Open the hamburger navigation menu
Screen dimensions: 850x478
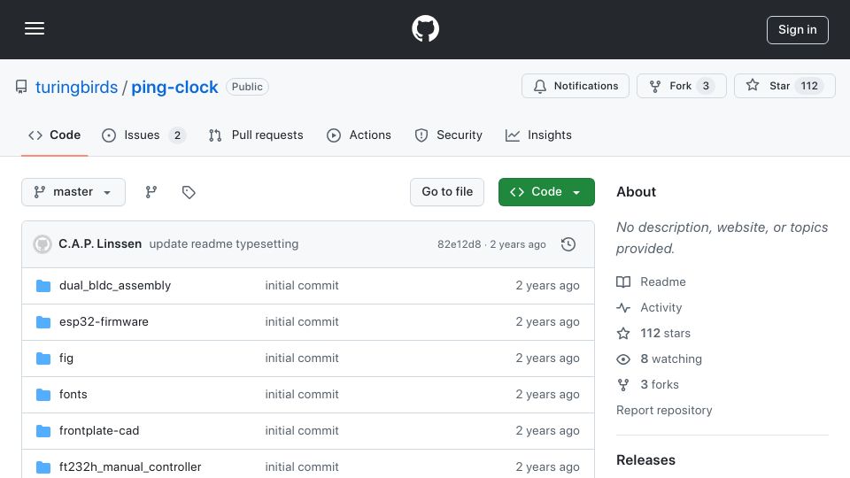35,28
